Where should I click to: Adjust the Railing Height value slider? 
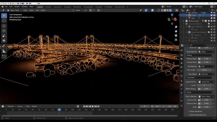206,59
